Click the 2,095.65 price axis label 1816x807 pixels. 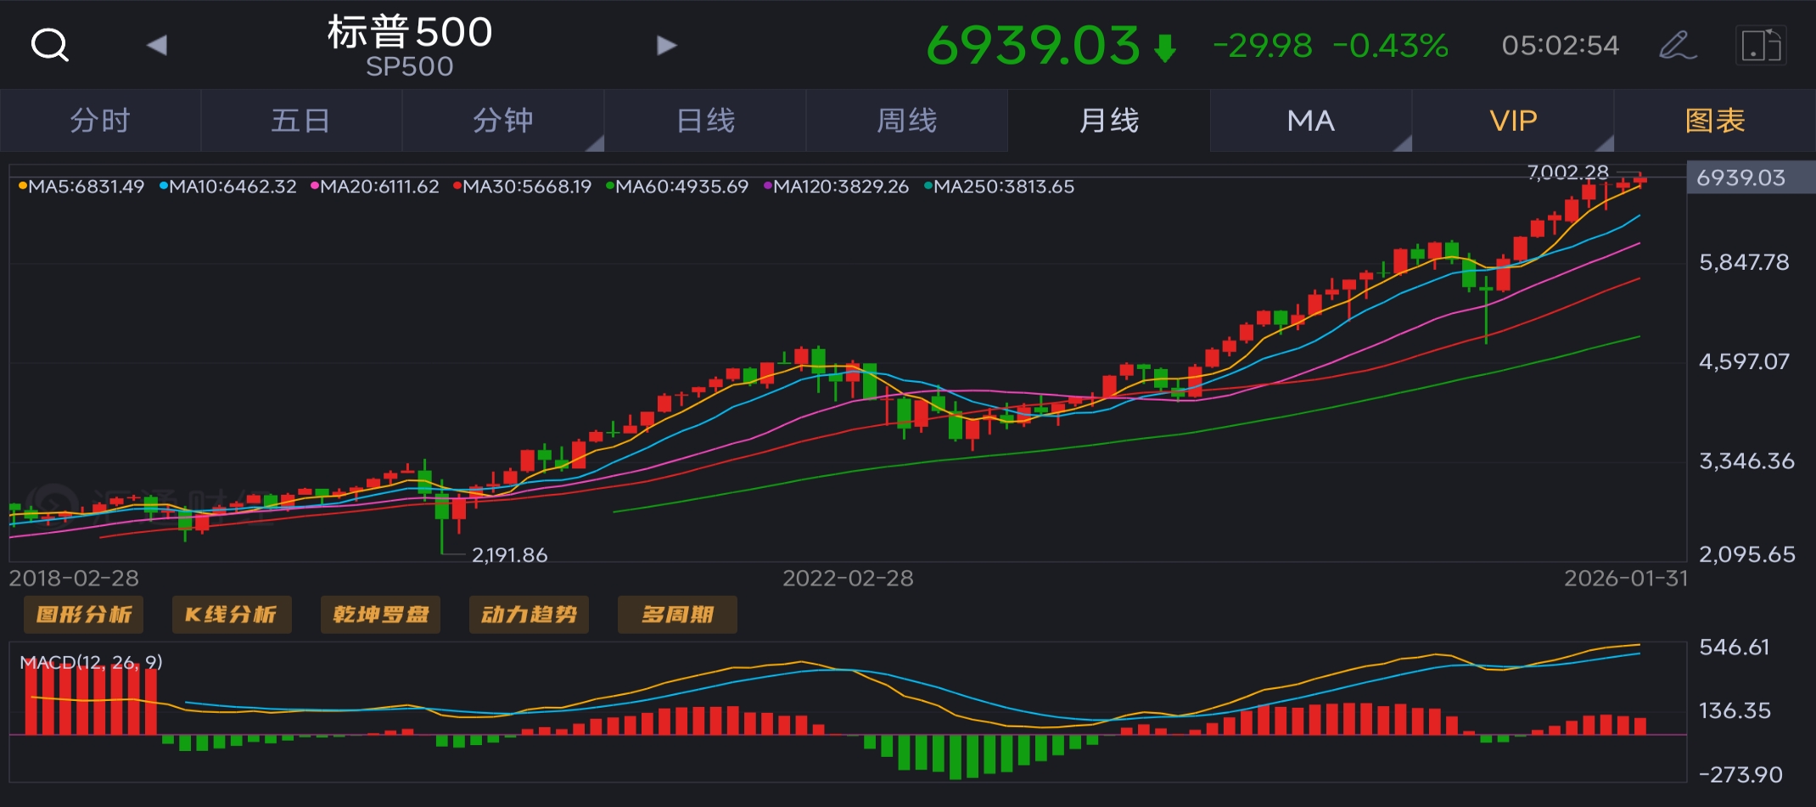(1747, 554)
